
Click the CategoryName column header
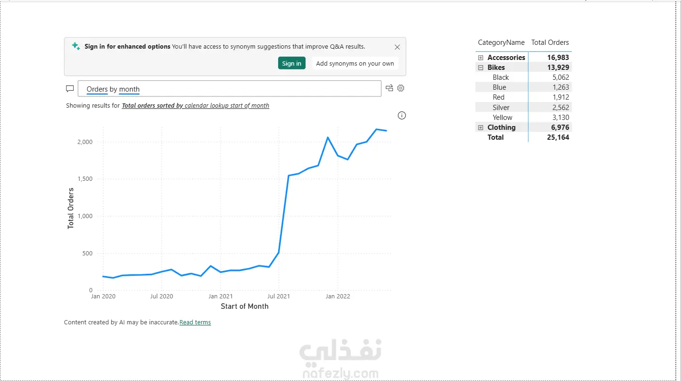coord(502,42)
